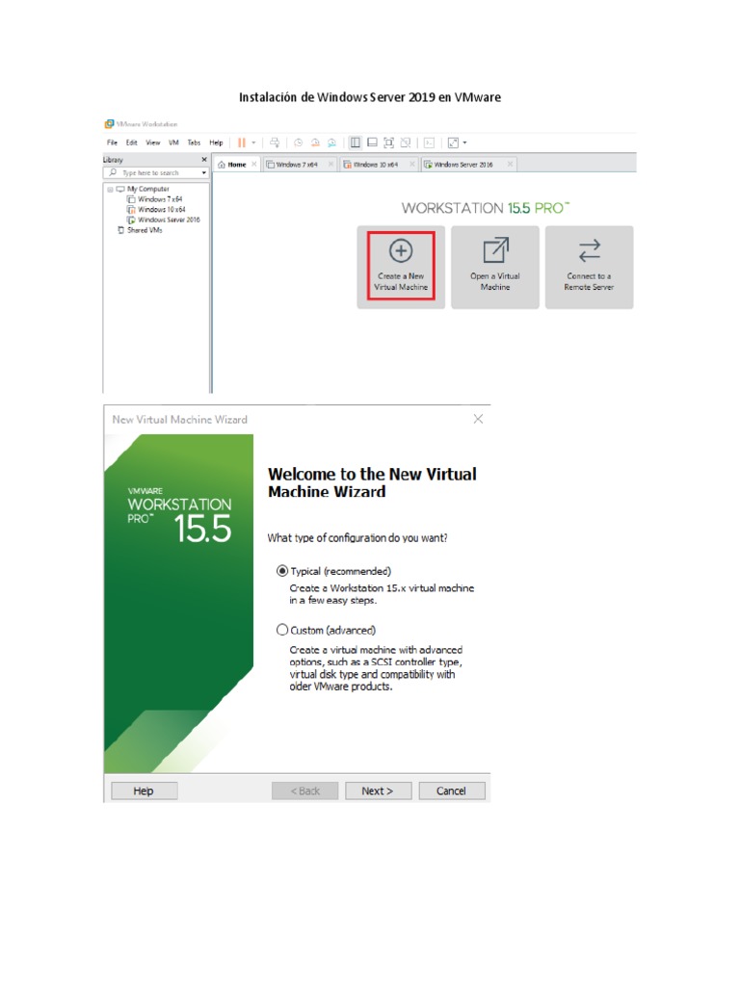This screenshot has height=986, width=740.
Task: Click the stretch guest display icon
Action: 453,143
